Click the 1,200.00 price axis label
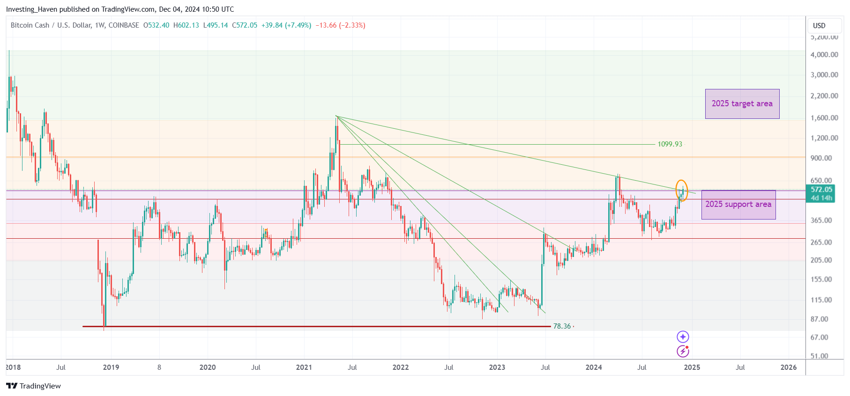The image size is (850, 396). 824,138
